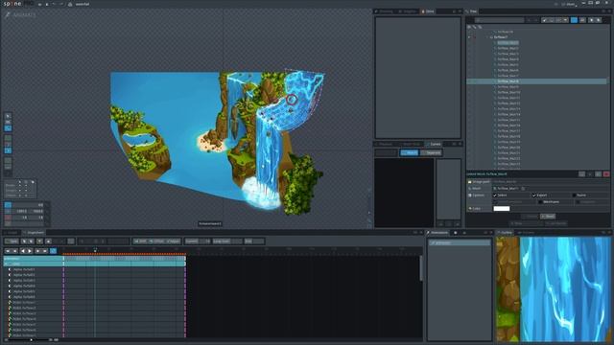Click the Shift keys button
614x345 pixels.
[x=140, y=241]
